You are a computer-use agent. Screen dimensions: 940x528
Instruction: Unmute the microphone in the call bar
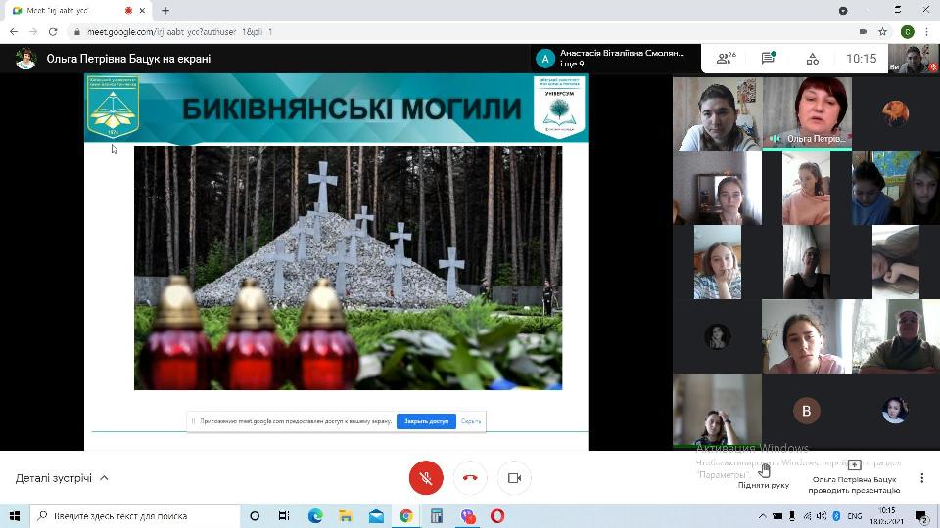(426, 478)
